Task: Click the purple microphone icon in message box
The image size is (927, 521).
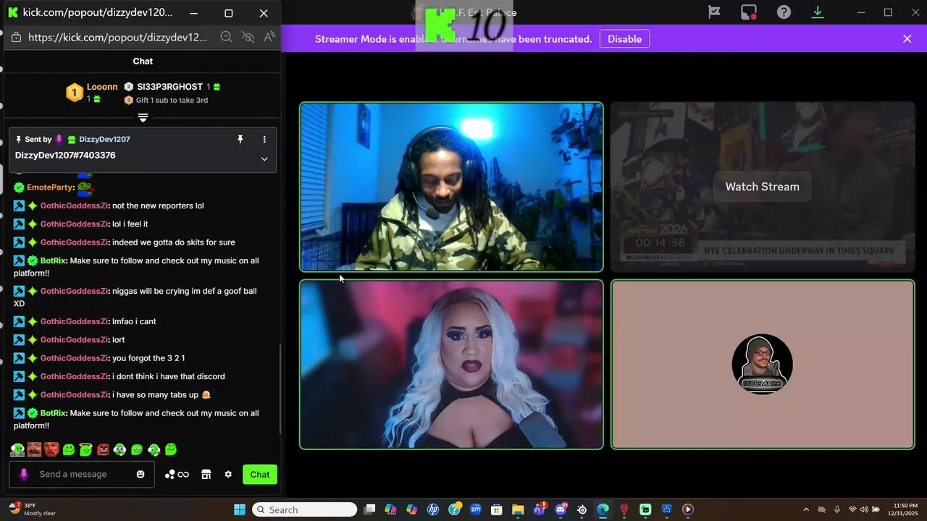Action: (24, 475)
